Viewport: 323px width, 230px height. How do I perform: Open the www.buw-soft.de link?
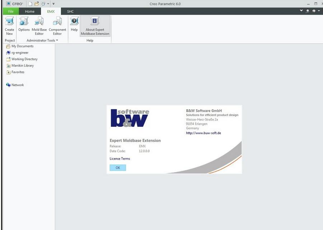pyautogui.click(x=203, y=133)
